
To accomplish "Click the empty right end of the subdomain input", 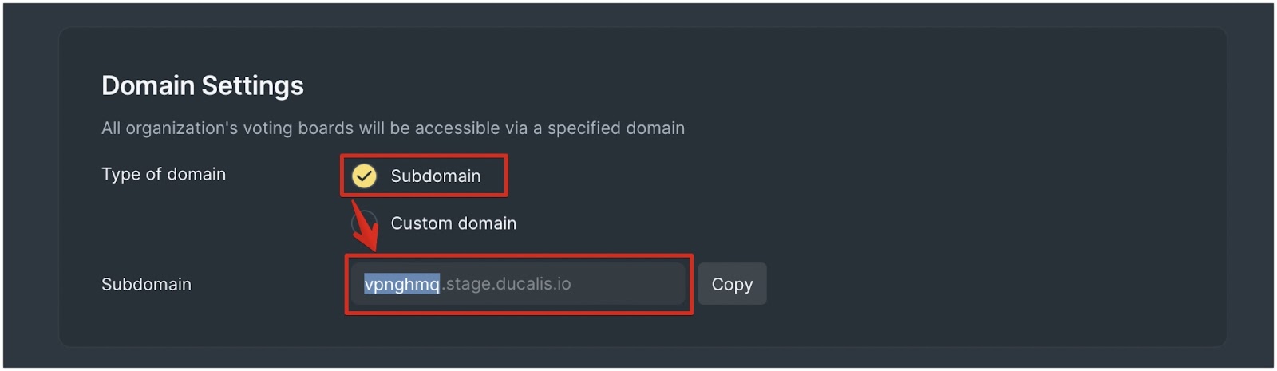I will pos(631,284).
